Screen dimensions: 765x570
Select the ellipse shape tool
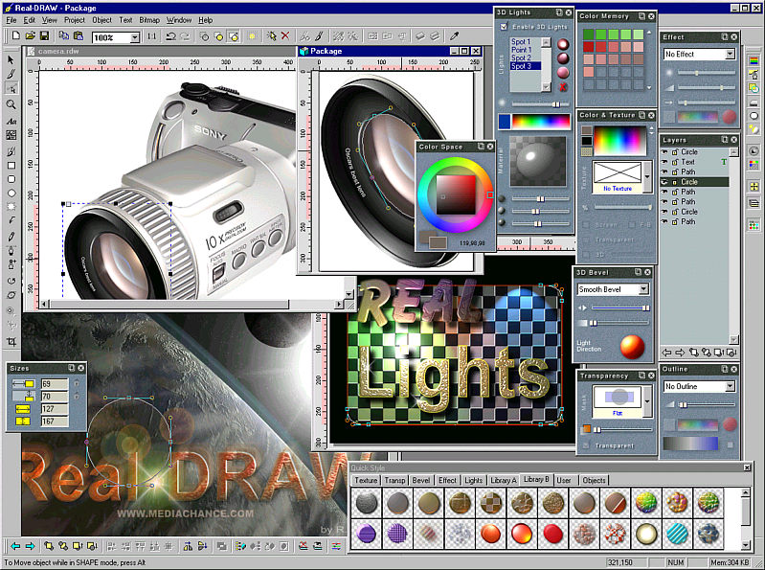[11, 193]
